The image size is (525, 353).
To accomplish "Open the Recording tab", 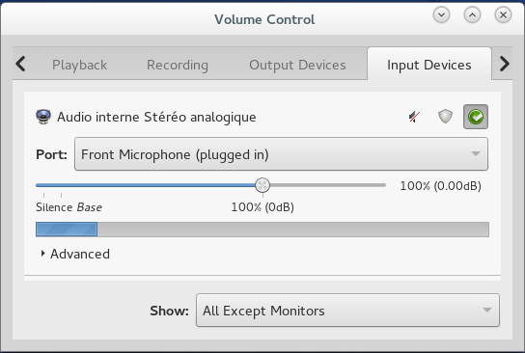I will pos(178,65).
